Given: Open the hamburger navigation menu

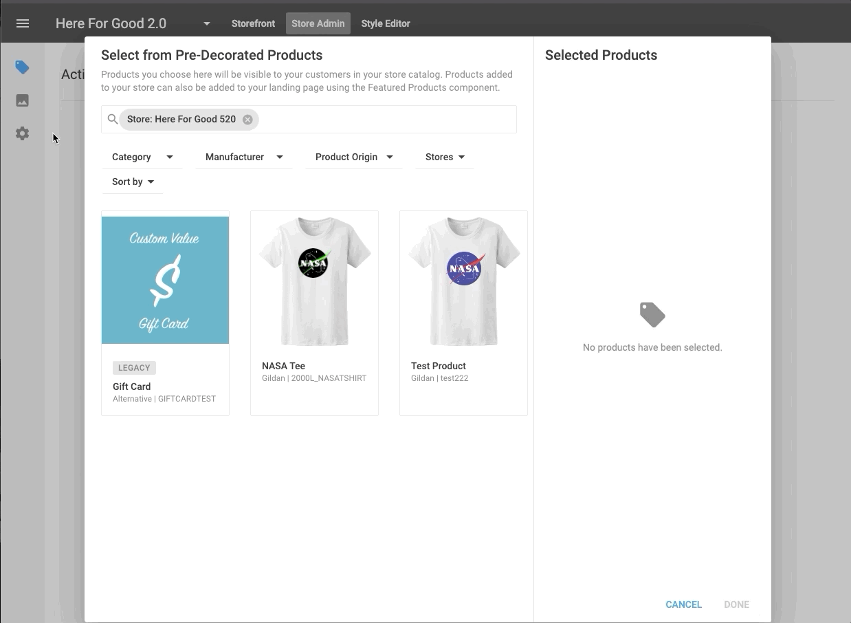Looking at the screenshot, I should 23,23.
